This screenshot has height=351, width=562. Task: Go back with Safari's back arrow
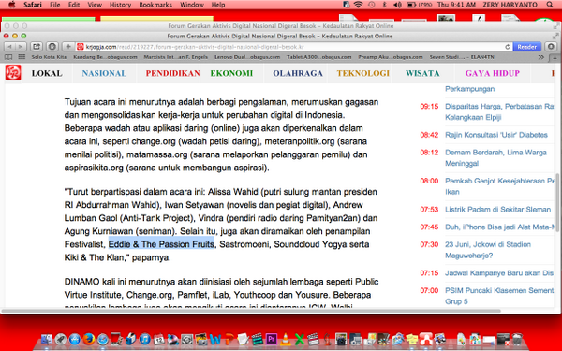(x=9, y=47)
